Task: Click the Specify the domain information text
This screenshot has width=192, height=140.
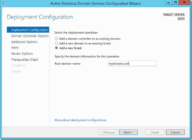Action: [87, 56]
